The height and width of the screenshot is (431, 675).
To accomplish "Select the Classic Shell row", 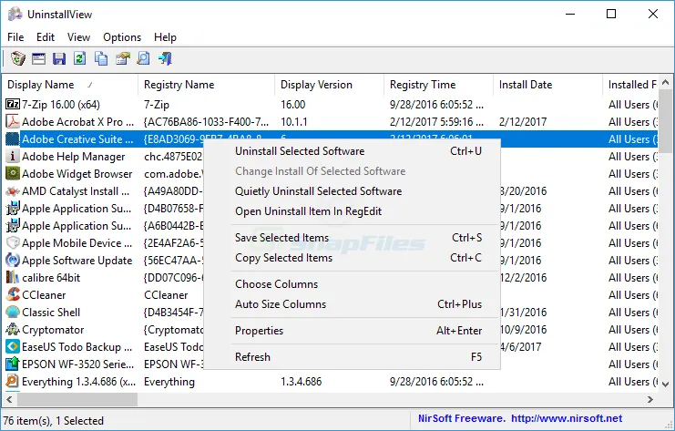I will (x=51, y=313).
